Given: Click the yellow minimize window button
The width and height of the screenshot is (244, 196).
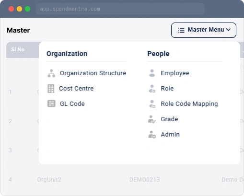Looking at the screenshot, I should click(20, 9).
